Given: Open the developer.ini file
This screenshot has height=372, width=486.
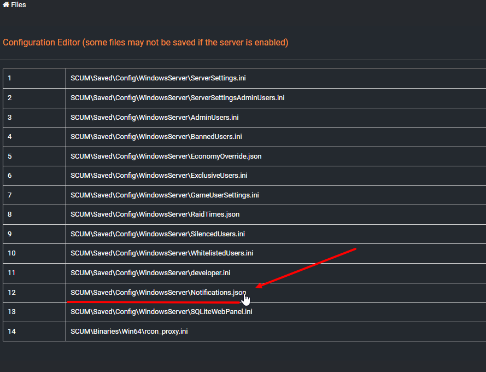Looking at the screenshot, I should (150, 272).
